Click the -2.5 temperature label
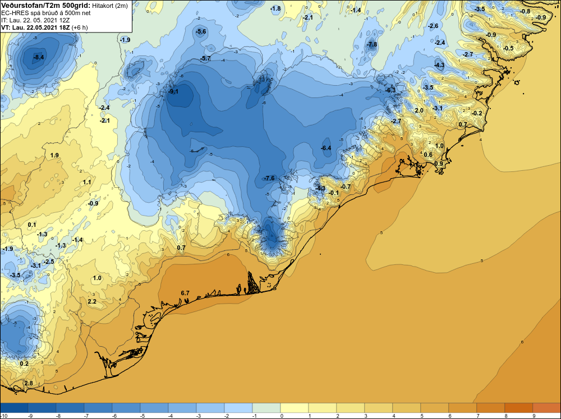 [x=49, y=262]
